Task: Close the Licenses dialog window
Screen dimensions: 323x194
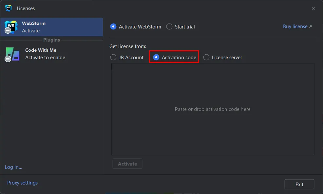Action: pyautogui.click(x=313, y=8)
